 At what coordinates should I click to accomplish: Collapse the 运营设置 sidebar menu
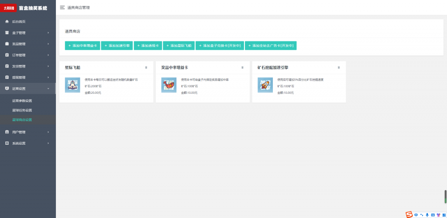click(28, 89)
